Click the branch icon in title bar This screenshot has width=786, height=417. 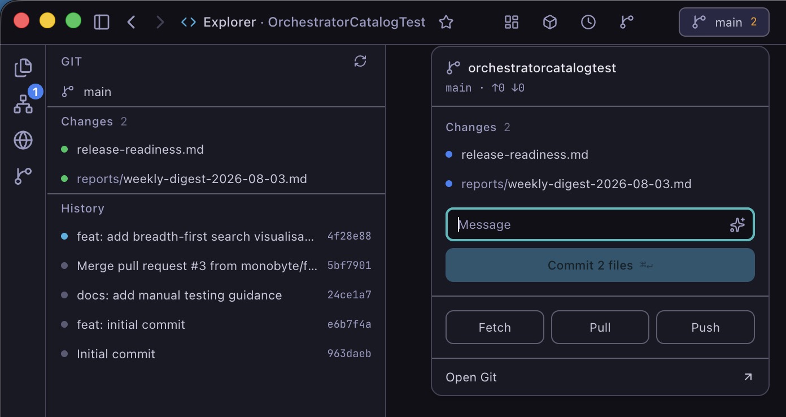pyautogui.click(x=627, y=22)
